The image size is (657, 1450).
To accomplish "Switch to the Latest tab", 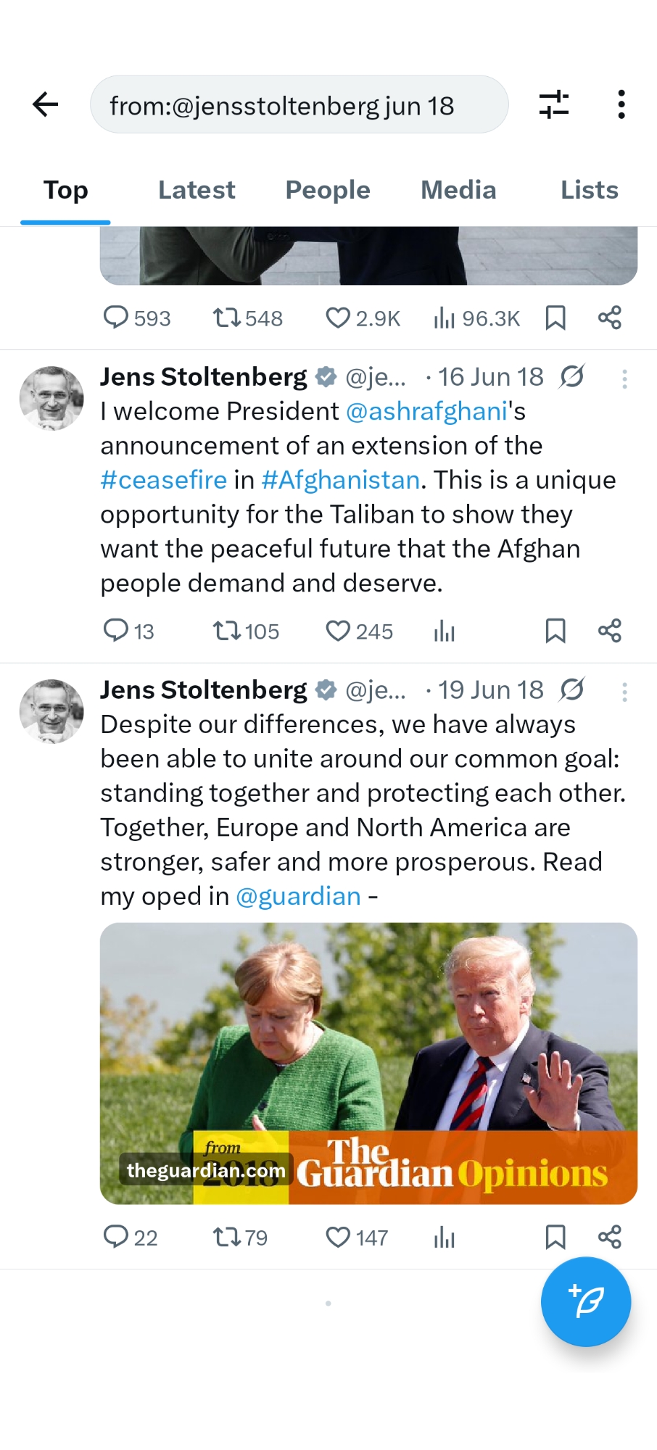I will point(197,190).
